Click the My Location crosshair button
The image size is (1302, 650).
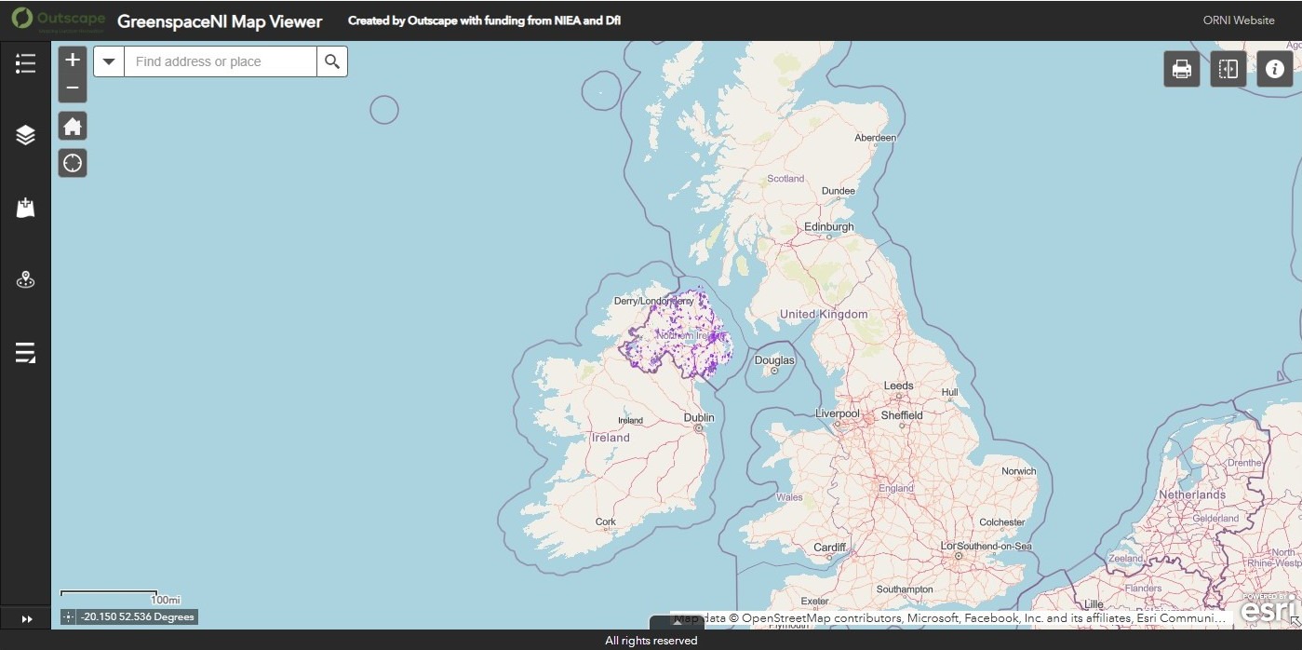(73, 163)
